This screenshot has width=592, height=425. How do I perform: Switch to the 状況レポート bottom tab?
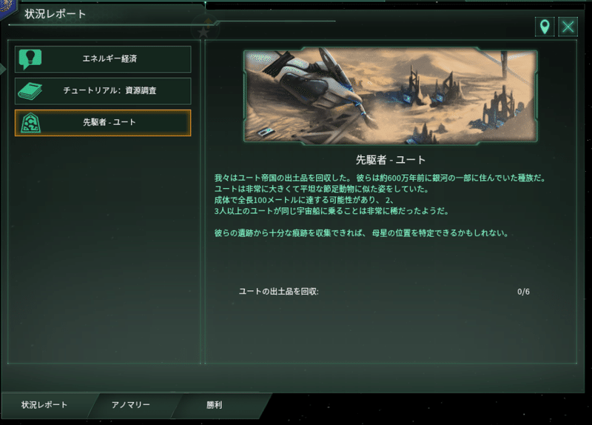(x=44, y=405)
